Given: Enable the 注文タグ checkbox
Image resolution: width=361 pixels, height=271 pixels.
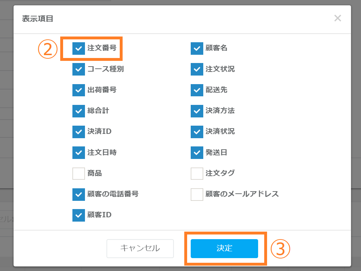Looking at the screenshot, I should [197, 174].
